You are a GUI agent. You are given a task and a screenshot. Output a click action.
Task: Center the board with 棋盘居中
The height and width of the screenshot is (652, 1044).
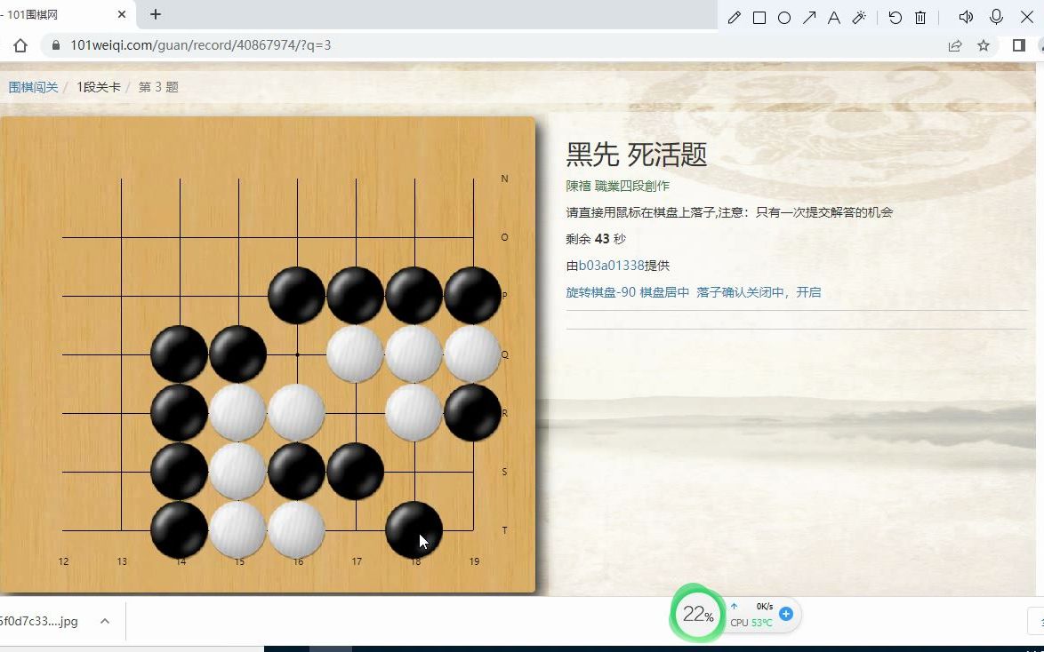664,292
